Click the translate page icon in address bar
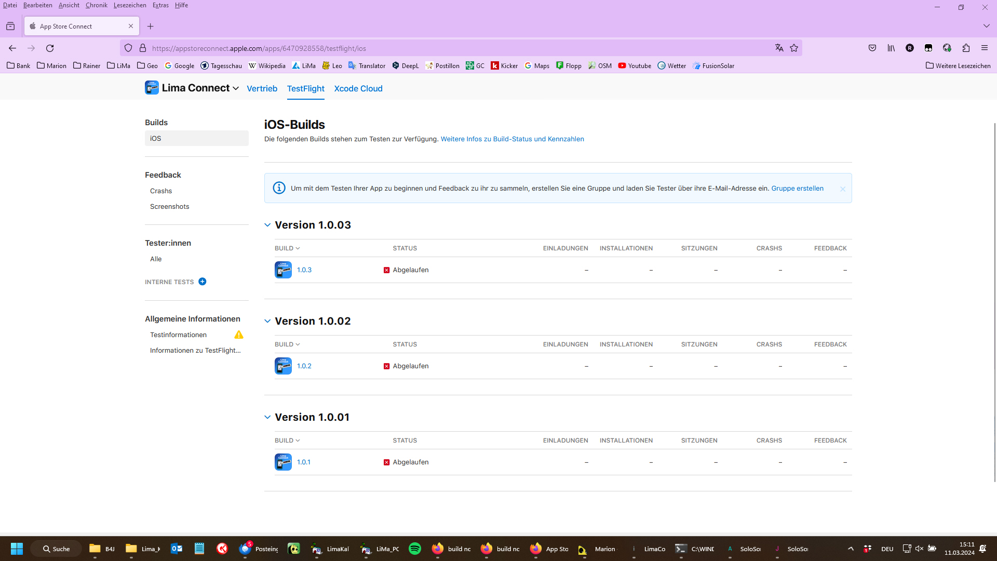Viewport: 997px width, 561px height. point(779,48)
